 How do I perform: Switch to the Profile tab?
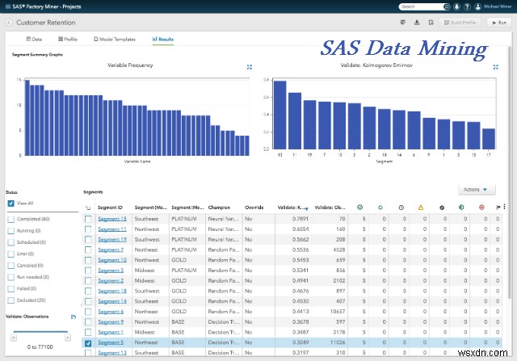point(67,39)
